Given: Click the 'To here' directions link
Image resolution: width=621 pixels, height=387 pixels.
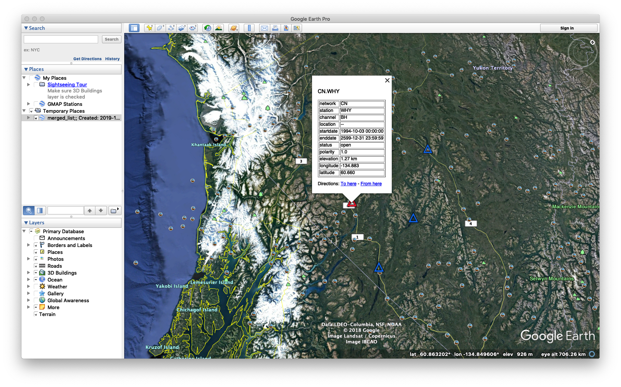Looking at the screenshot, I should (x=348, y=184).
